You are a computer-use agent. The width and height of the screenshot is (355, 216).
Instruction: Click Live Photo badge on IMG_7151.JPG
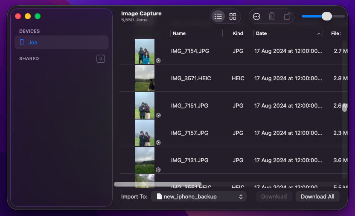point(158,115)
